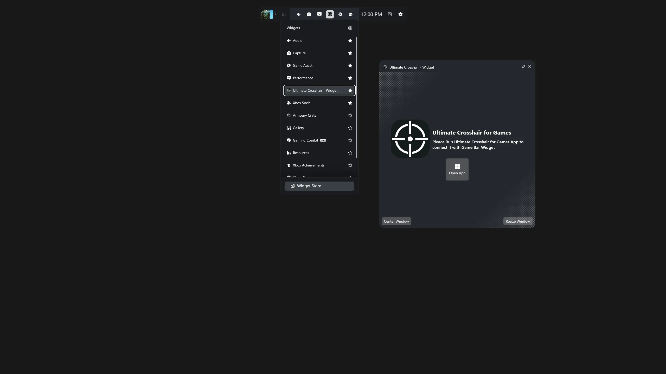This screenshot has width=666, height=374.
Task: Click the 12:00 PM clock in the top bar
Action: 372,14
